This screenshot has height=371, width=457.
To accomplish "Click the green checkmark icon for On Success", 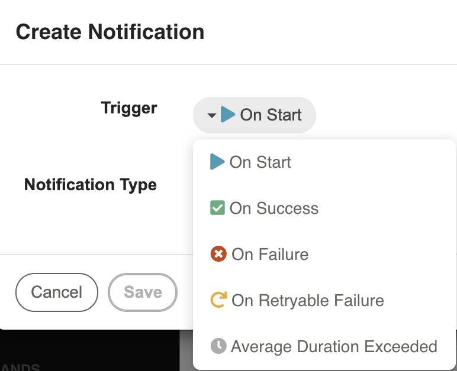I will pyautogui.click(x=217, y=208).
